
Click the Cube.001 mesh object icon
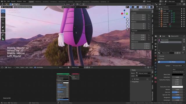[x=162, y=13]
